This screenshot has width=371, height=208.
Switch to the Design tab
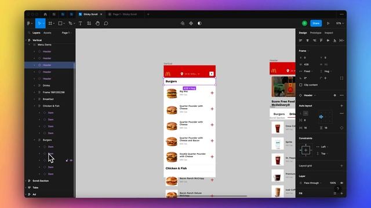303,33
